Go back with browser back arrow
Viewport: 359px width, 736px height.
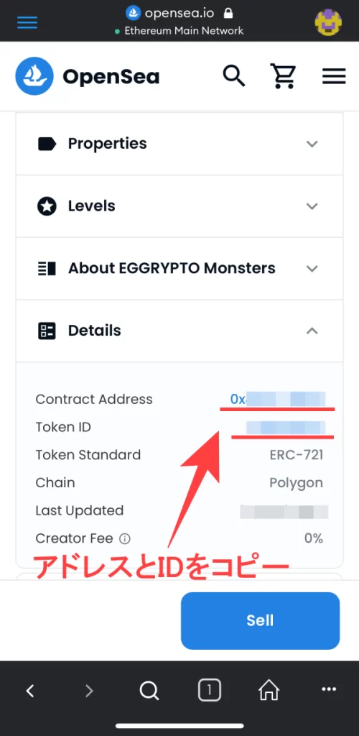coord(30,691)
